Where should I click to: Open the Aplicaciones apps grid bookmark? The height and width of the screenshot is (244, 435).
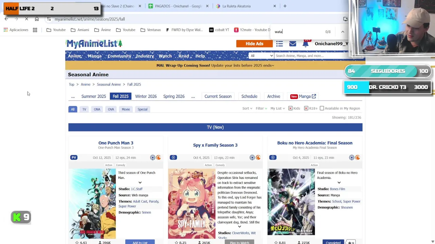click(16, 30)
